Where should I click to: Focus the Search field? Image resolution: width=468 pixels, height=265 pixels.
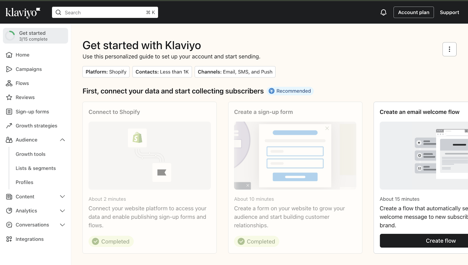(105, 13)
